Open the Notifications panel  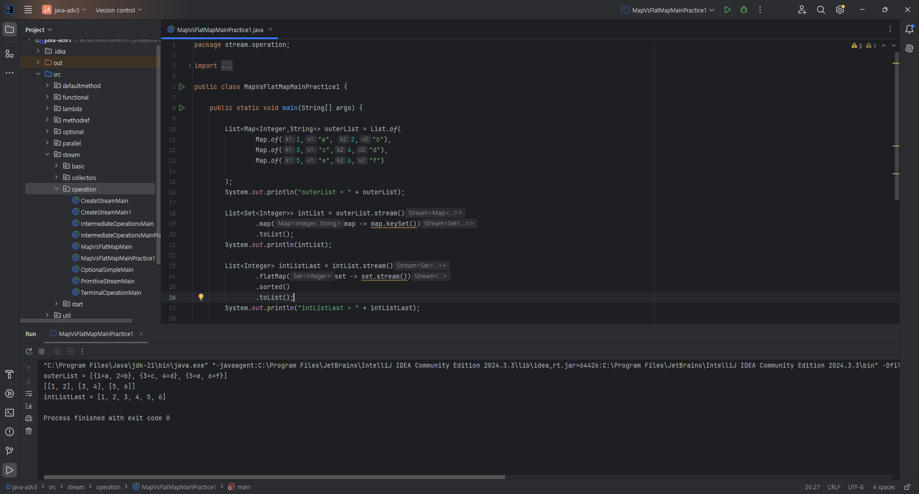coord(909,29)
